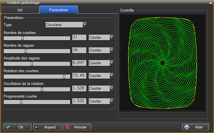Viewport: 214px width, 133px height.
Task: Click the Amplitude des vagues slider handle
Action: 32,64
